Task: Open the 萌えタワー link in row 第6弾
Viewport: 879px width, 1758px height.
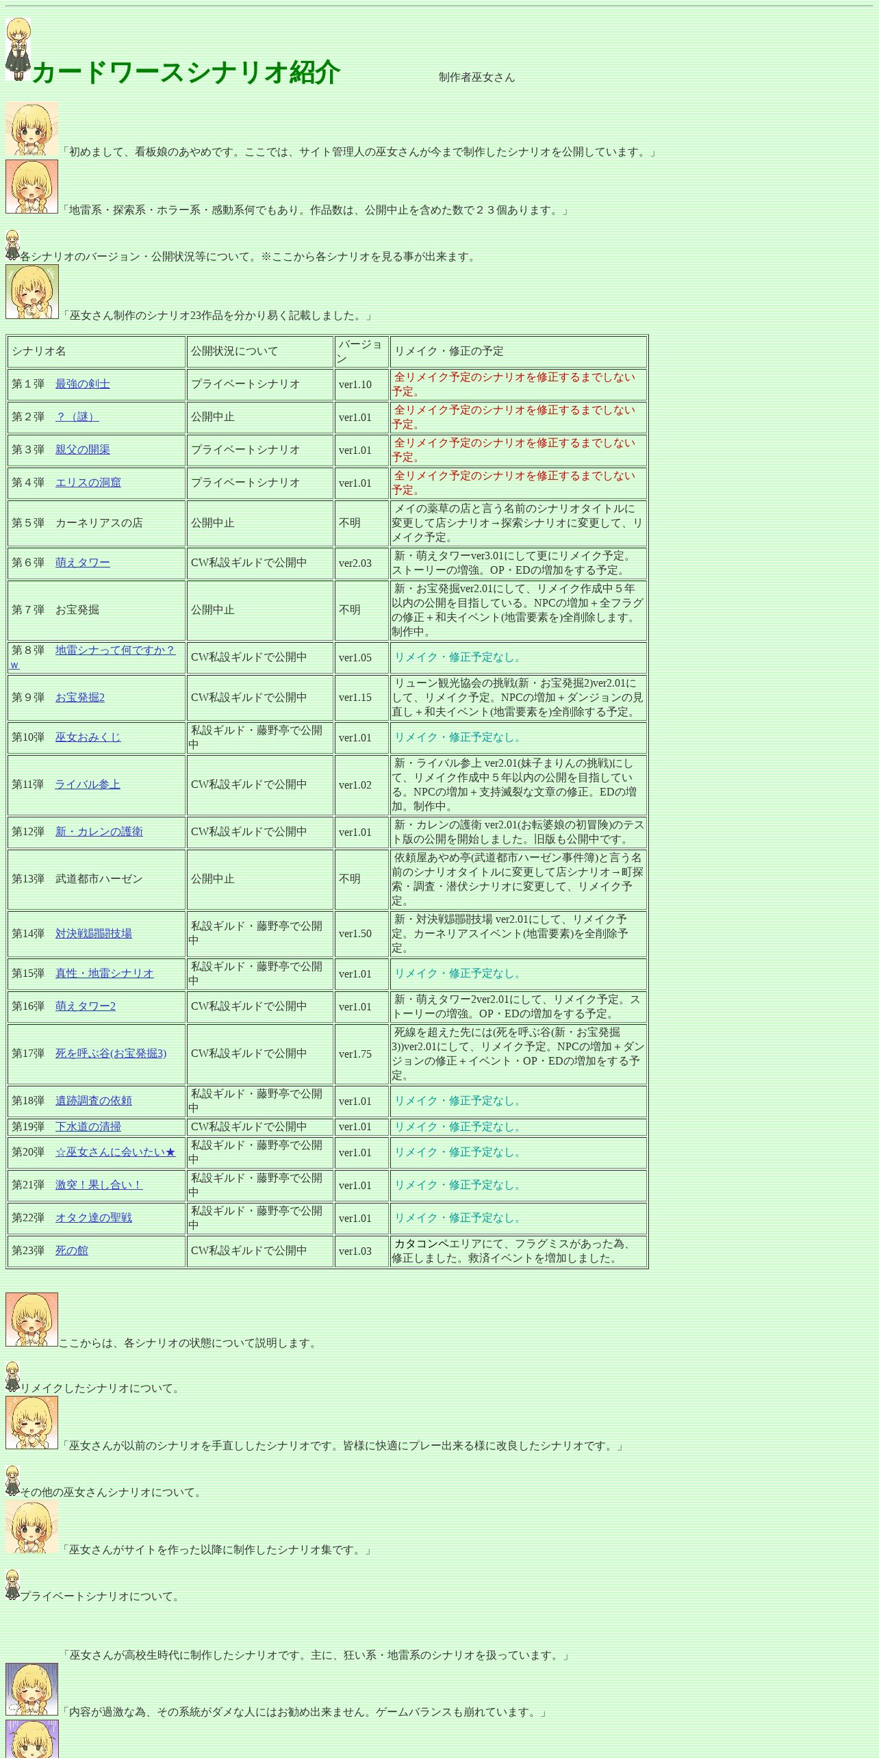Action: click(82, 563)
